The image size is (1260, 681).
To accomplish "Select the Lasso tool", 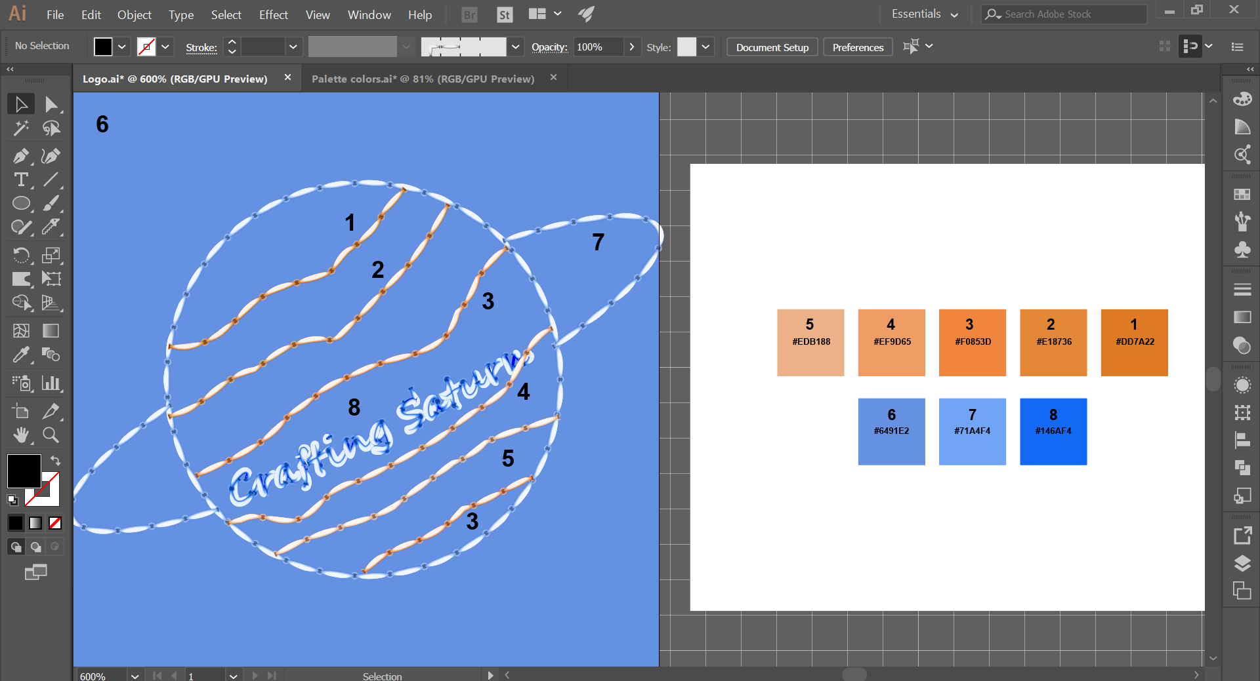I will (51, 128).
